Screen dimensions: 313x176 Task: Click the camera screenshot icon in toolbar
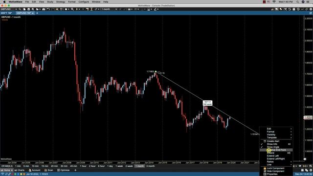44,9
